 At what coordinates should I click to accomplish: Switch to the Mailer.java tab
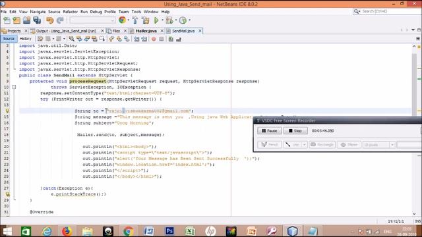tap(146, 31)
